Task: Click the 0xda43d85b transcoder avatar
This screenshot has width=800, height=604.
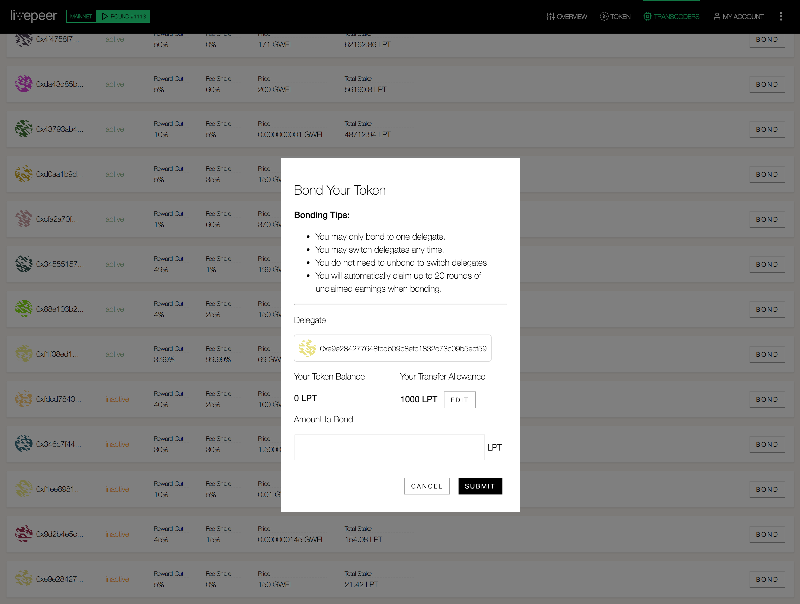Action: point(24,84)
